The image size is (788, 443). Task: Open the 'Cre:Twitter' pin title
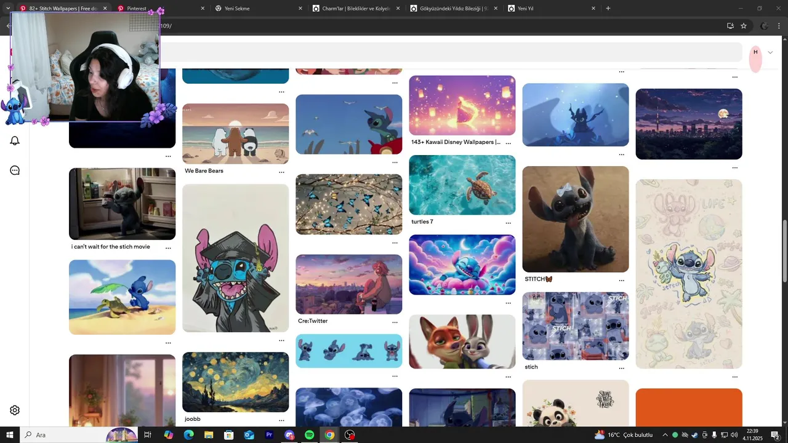tap(313, 321)
